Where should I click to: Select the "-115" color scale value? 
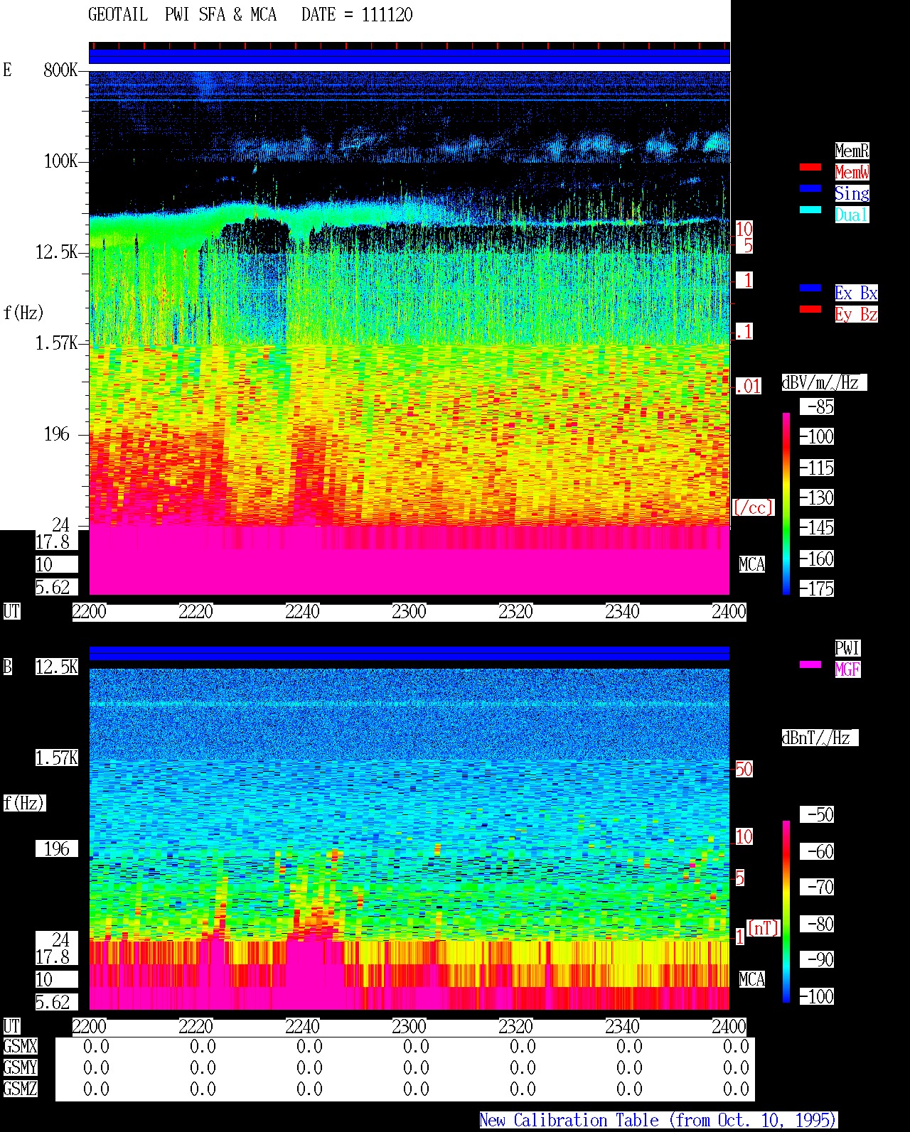pyautogui.click(x=817, y=468)
